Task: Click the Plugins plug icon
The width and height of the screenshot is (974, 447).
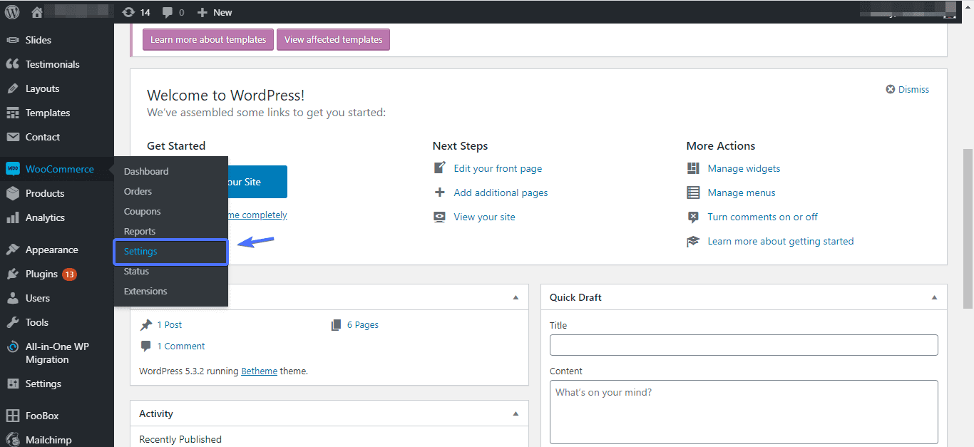Action: 12,274
